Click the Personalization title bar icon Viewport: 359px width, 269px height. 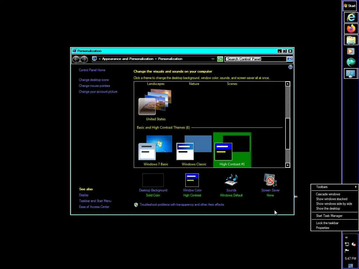tap(74, 51)
